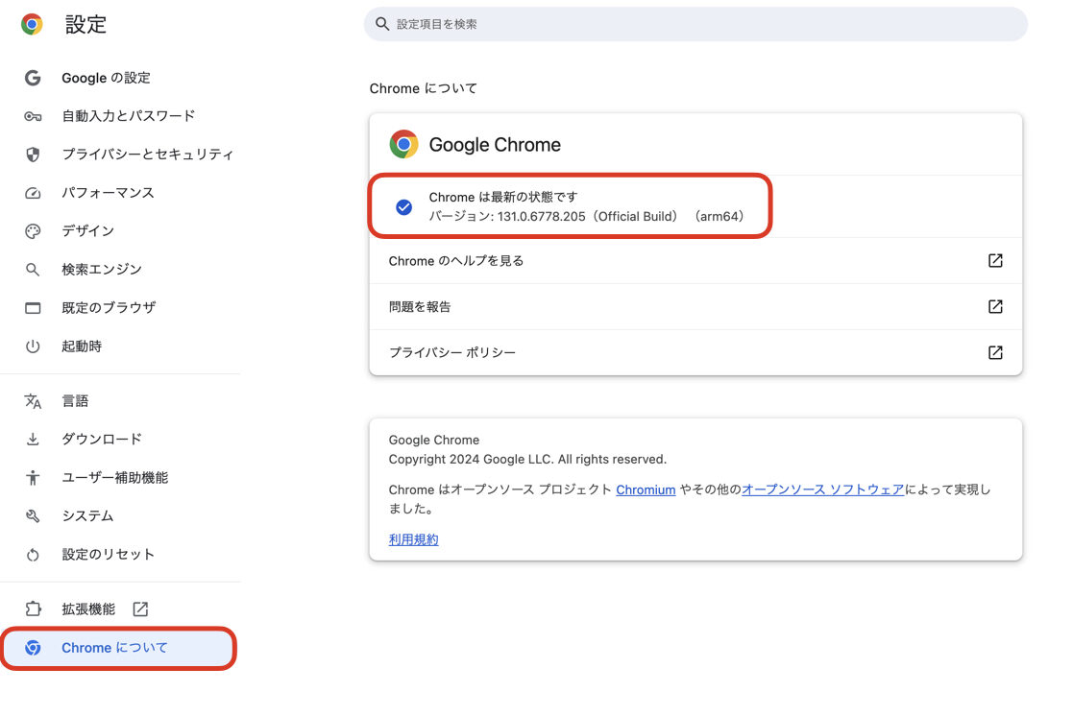The height and width of the screenshot is (716, 1073).
Task: Open the 利用規約 link
Action: tap(413, 539)
